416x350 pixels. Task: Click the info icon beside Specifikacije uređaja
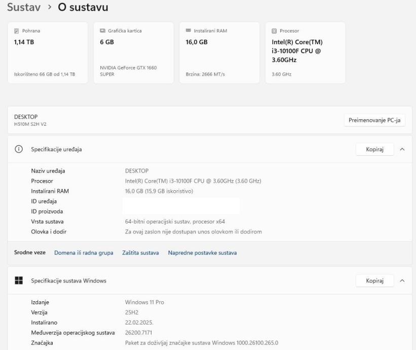[19, 149]
